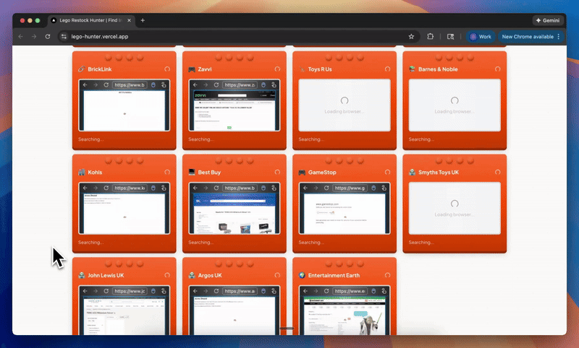This screenshot has height=348, width=579.
Task: Click the Zavvi preview URL field
Action: (x=240, y=84)
